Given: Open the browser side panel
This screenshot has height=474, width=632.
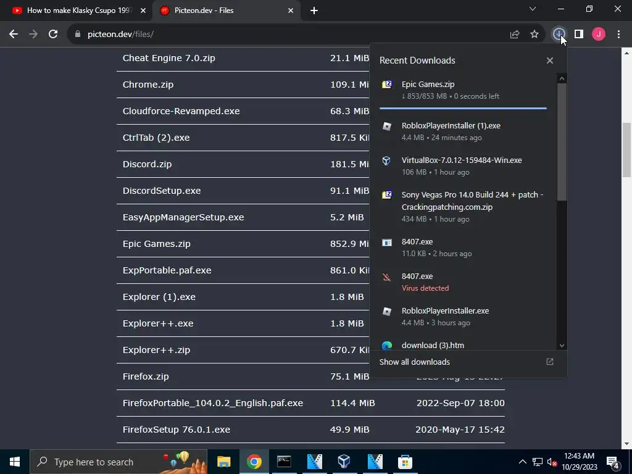Looking at the screenshot, I should coord(579,35).
